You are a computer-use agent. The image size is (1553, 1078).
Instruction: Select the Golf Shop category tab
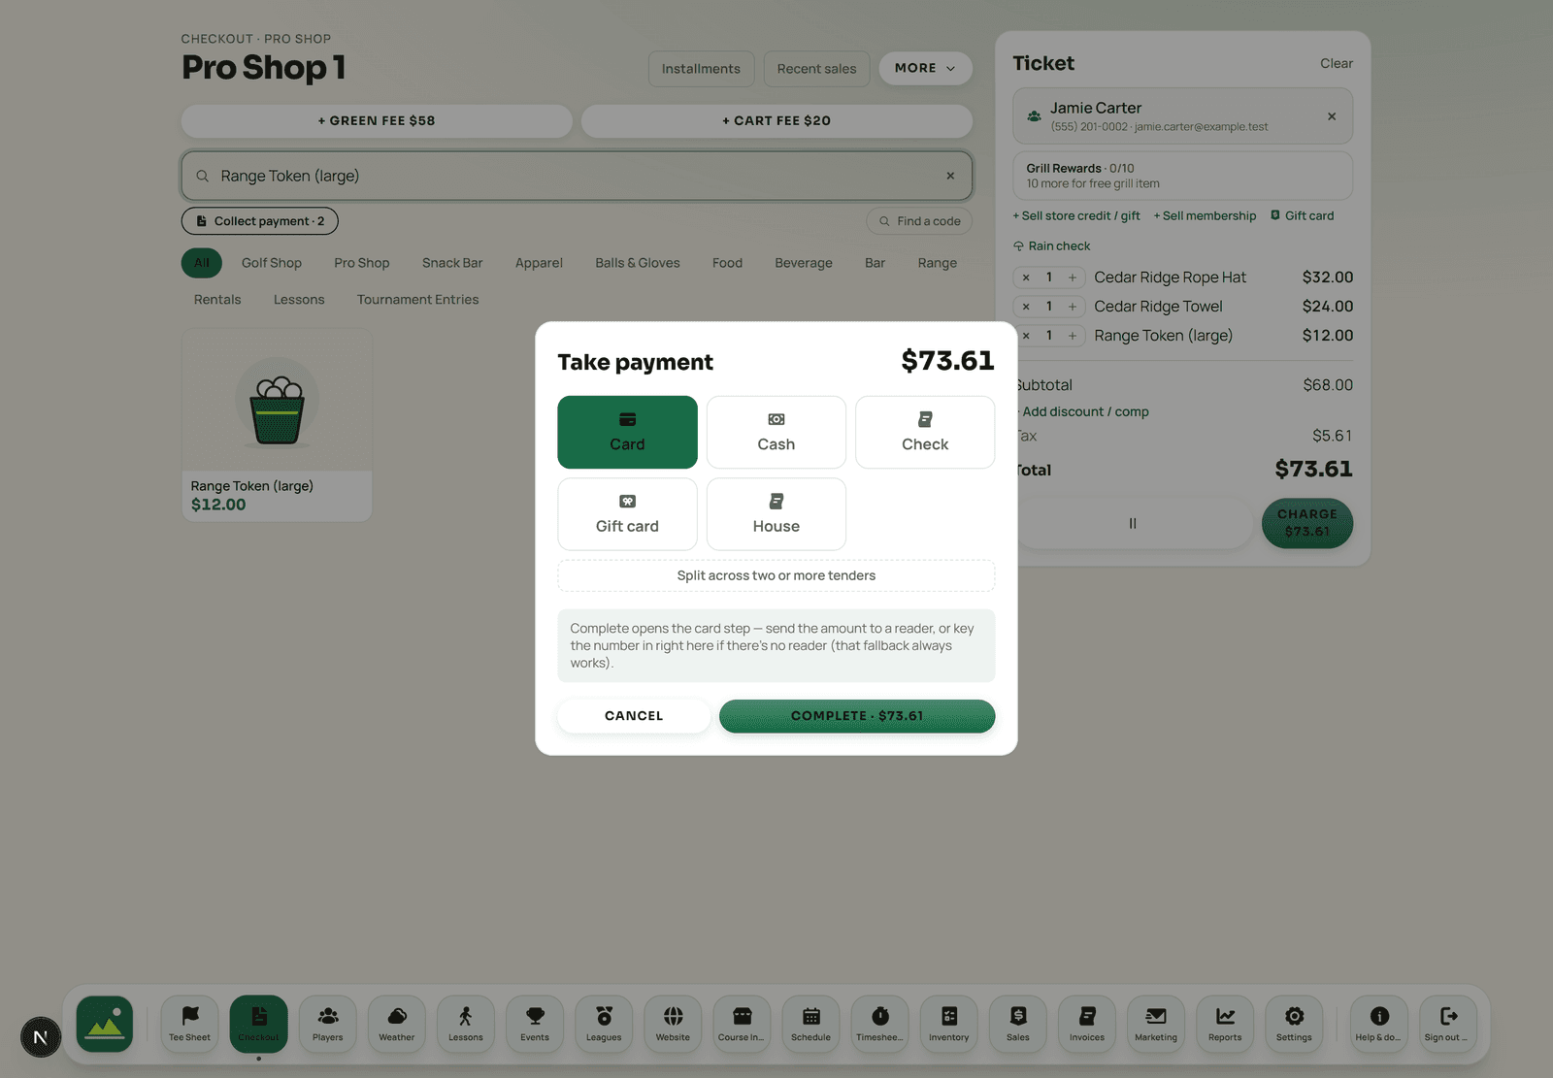(x=272, y=263)
